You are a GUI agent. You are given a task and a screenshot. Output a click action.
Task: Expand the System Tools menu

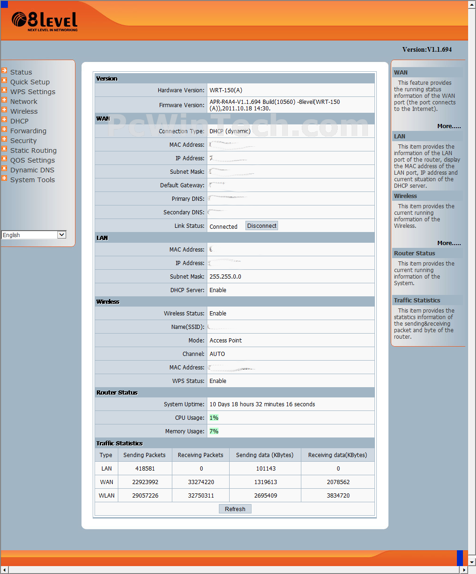(4, 178)
